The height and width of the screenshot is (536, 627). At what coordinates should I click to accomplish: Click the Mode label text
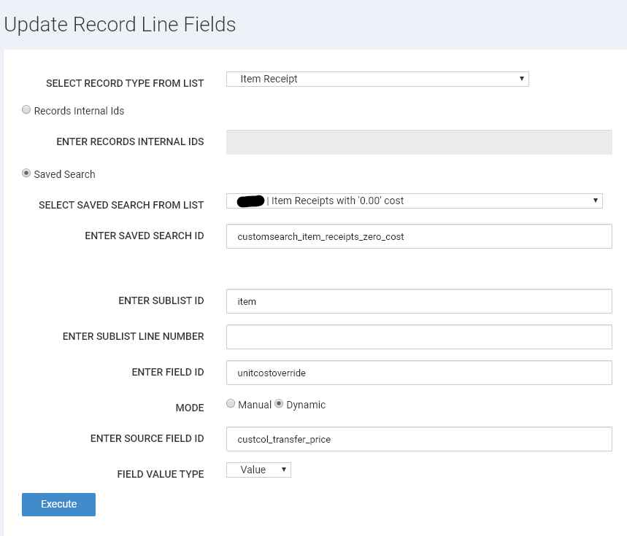(x=190, y=408)
